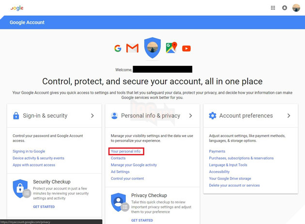The height and width of the screenshot is (224, 305).
Task: Click the YouTube play icon
Action: (186, 48)
